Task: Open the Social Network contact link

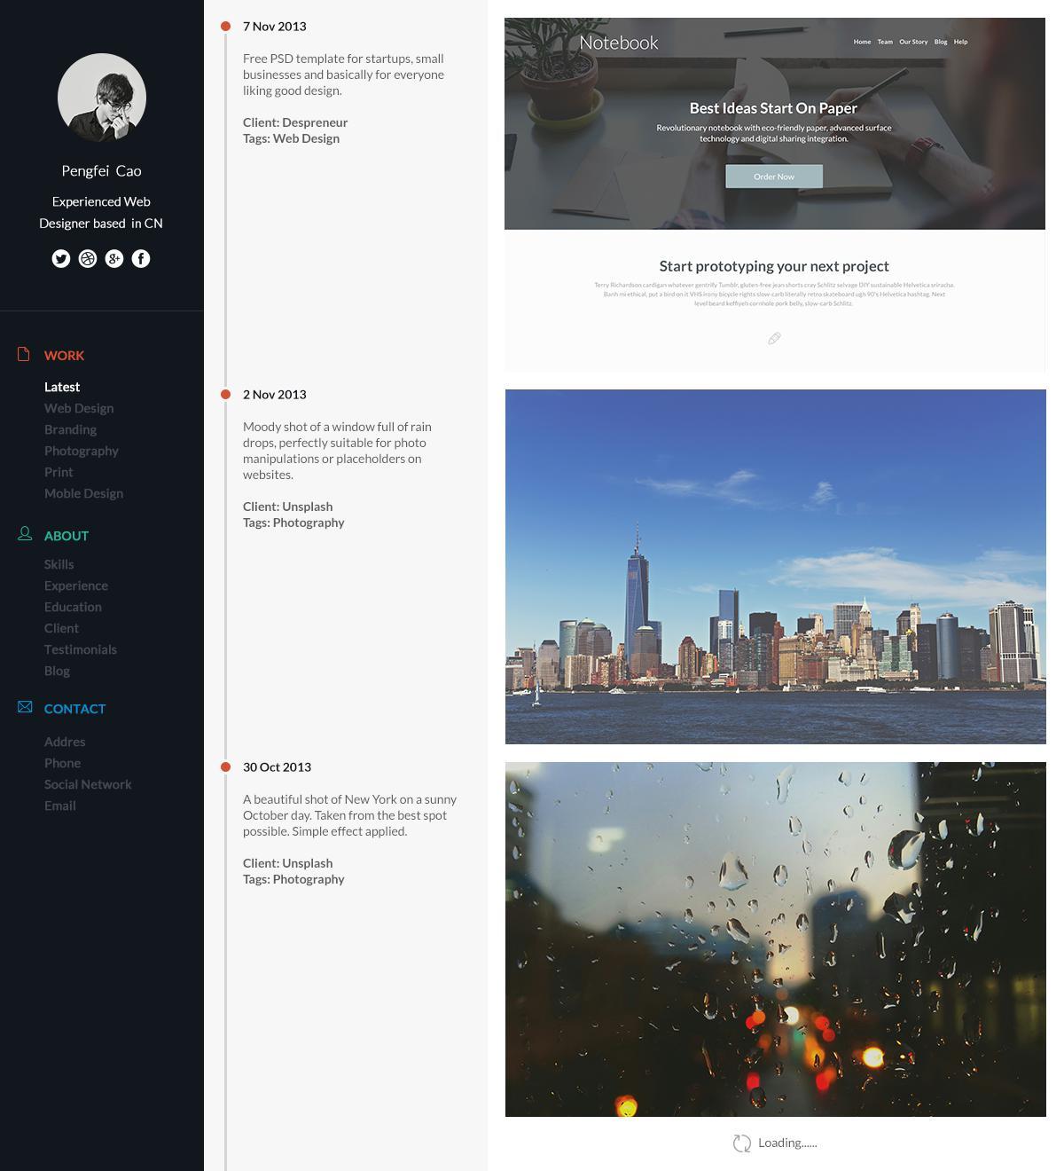Action: tap(88, 784)
